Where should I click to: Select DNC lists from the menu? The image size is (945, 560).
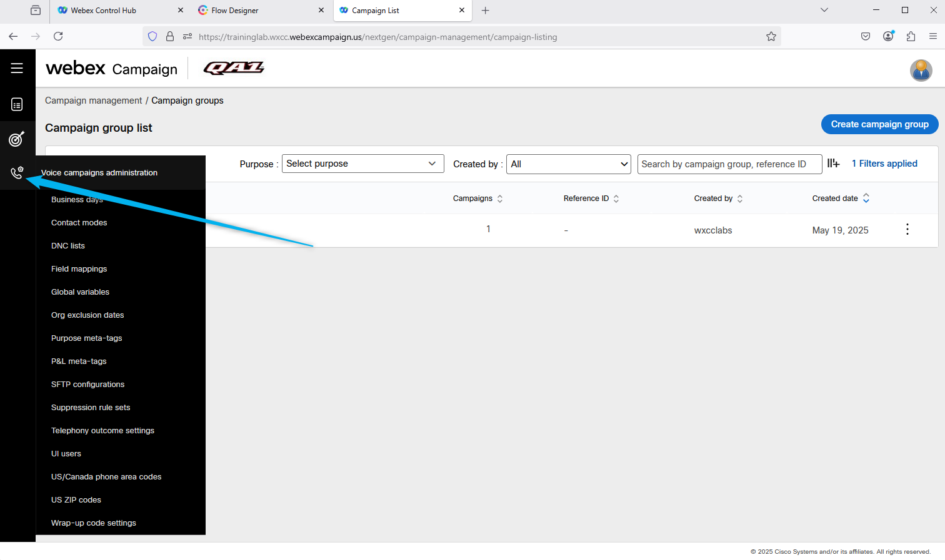[x=68, y=246]
